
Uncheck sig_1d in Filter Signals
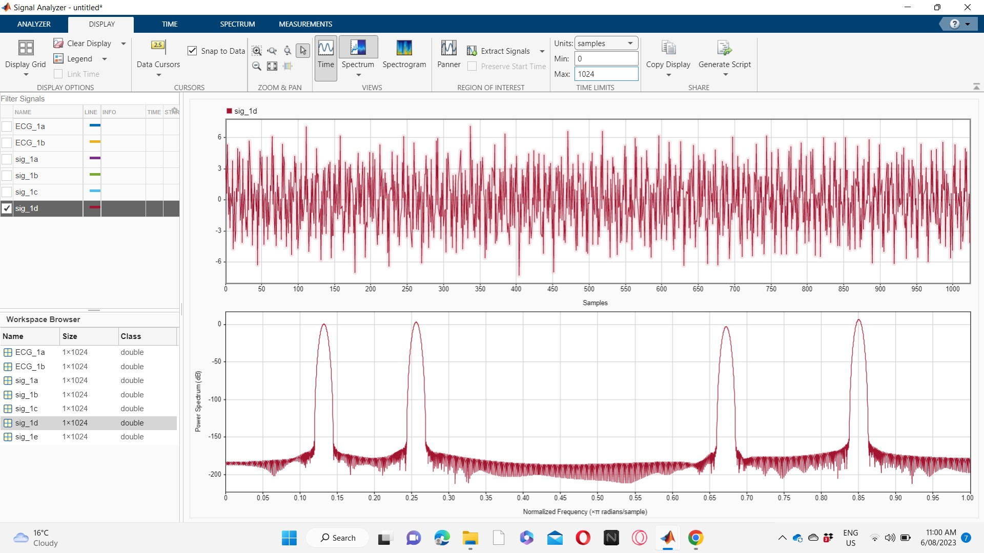[7, 208]
